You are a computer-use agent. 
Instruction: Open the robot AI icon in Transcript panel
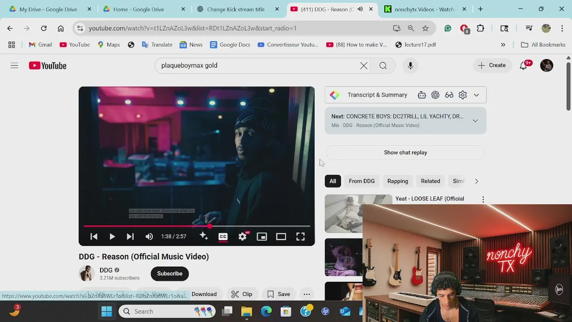click(x=421, y=95)
